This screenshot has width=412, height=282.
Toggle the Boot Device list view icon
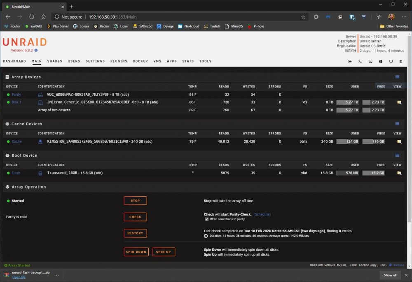(397, 155)
